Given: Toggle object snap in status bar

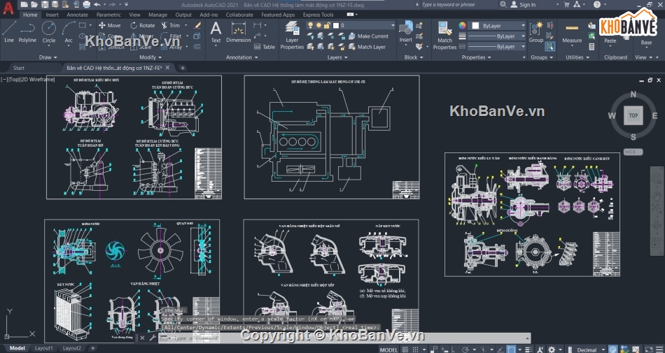Looking at the screenshot, I should point(511,350).
